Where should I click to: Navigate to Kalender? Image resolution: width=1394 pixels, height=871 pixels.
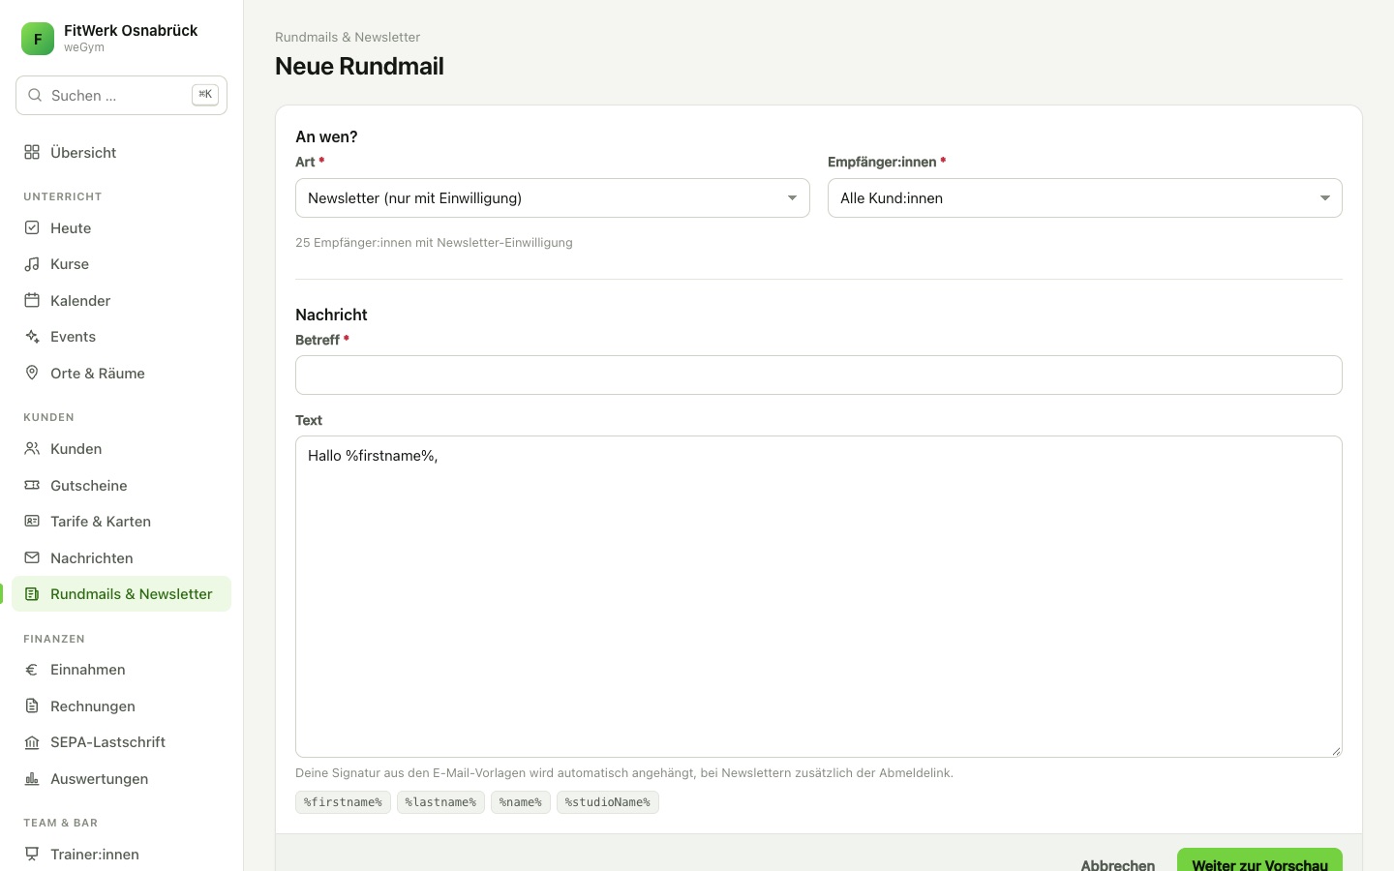click(x=121, y=300)
